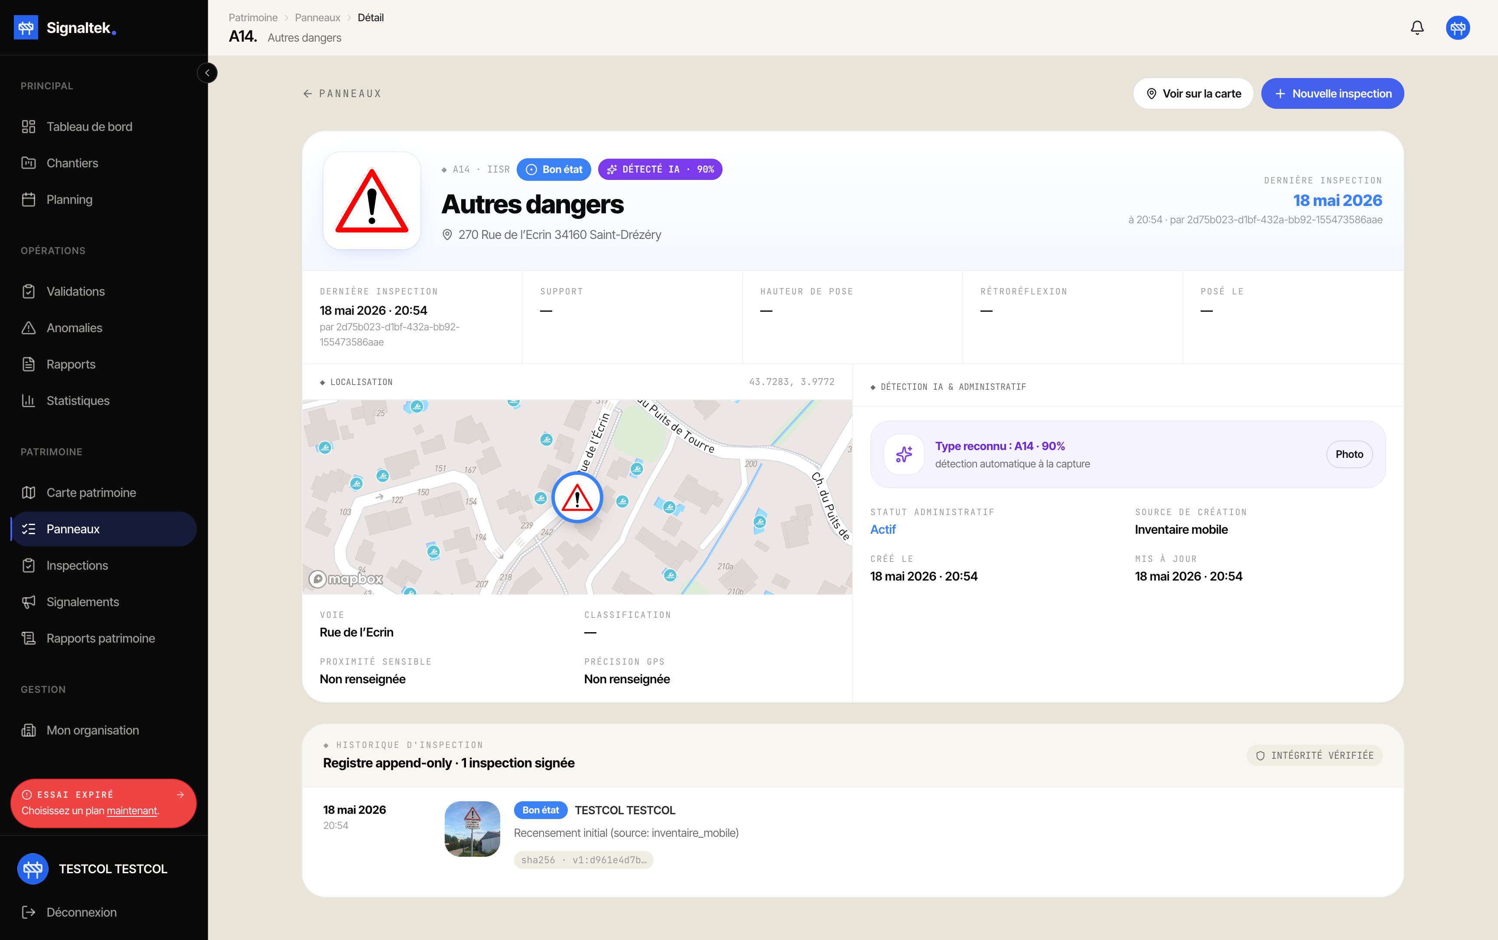Click Panneaux in the breadcrumb
The height and width of the screenshot is (940, 1498).
click(317, 17)
